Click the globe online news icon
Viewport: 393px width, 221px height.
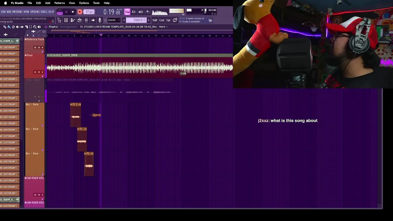pyautogui.click(x=210, y=20)
